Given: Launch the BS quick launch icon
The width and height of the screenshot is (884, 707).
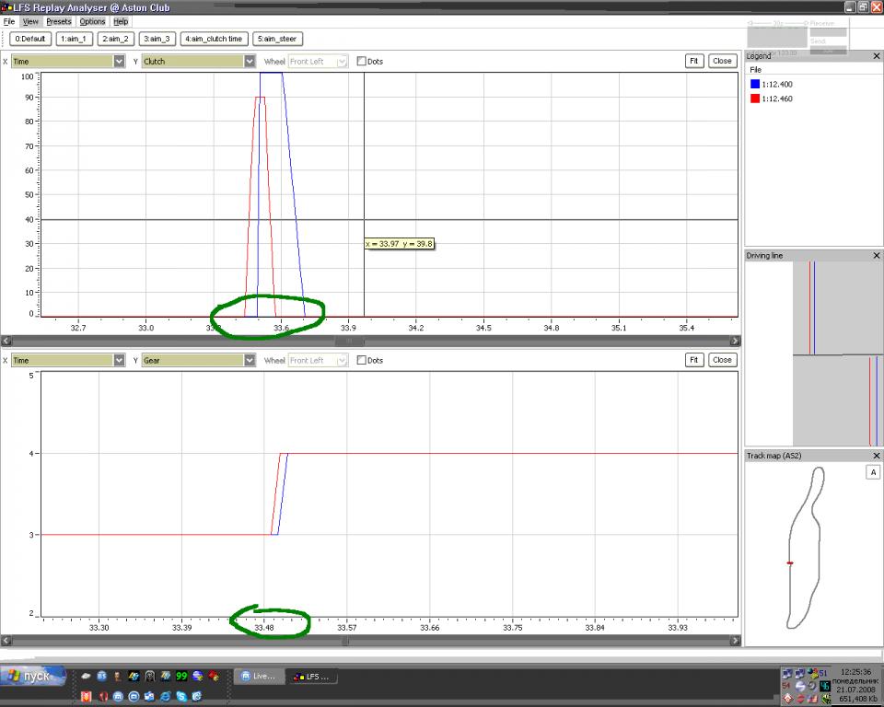Looking at the screenshot, I should pos(101,676).
